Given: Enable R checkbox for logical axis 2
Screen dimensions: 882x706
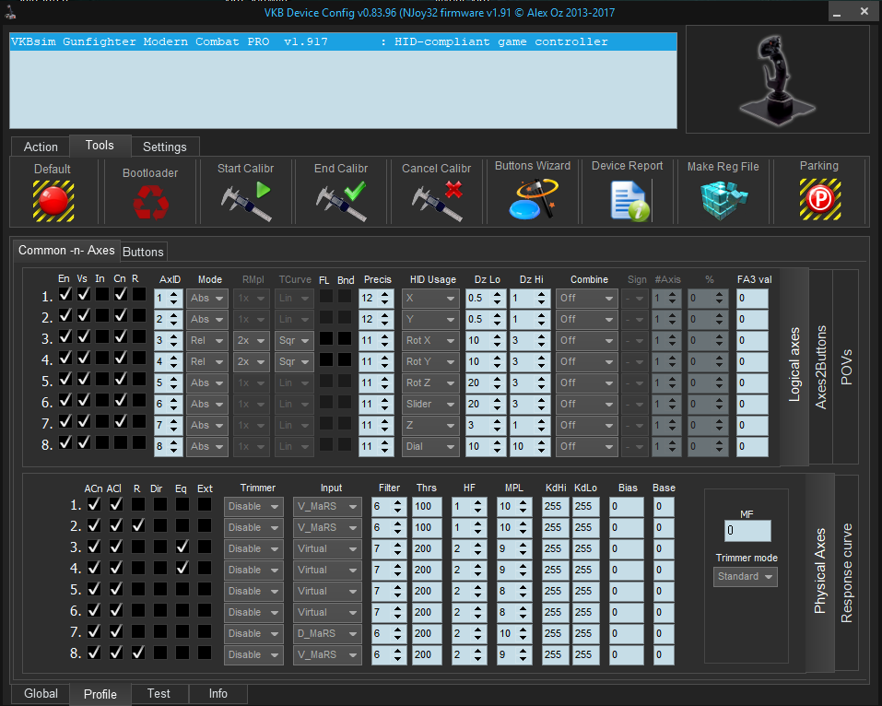Looking at the screenshot, I should 139,315.
